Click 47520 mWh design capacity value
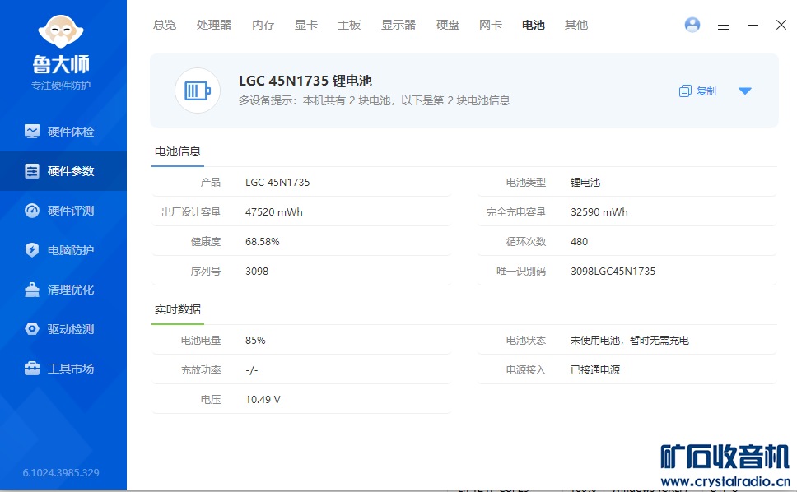 pyautogui.click(x=274, y=211)
